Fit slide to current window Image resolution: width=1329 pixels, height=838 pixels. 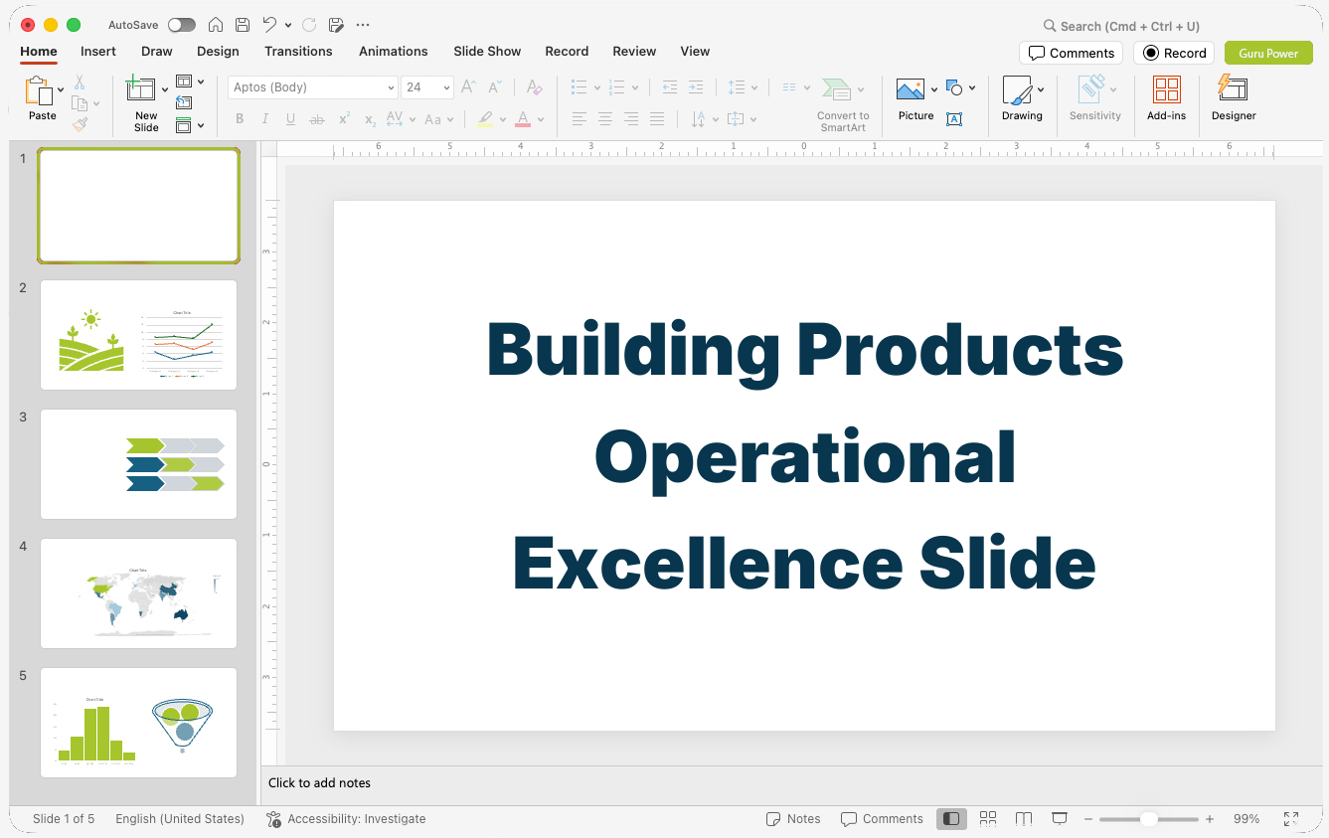pyautogui.click(x=1291, y=819)
